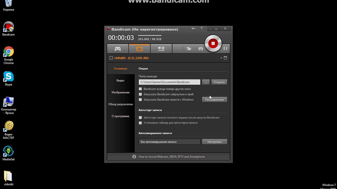Select the Google Chrome desktop icon
Viewport: 337px width, 189px height.
pyautogui.click(x=8, y=55)
